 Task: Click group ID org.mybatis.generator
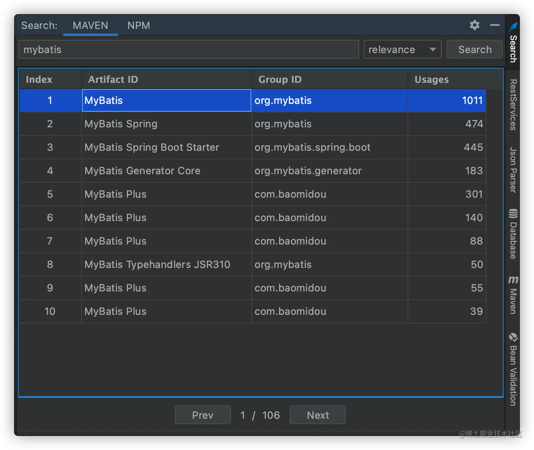click(x=330, y=171)
